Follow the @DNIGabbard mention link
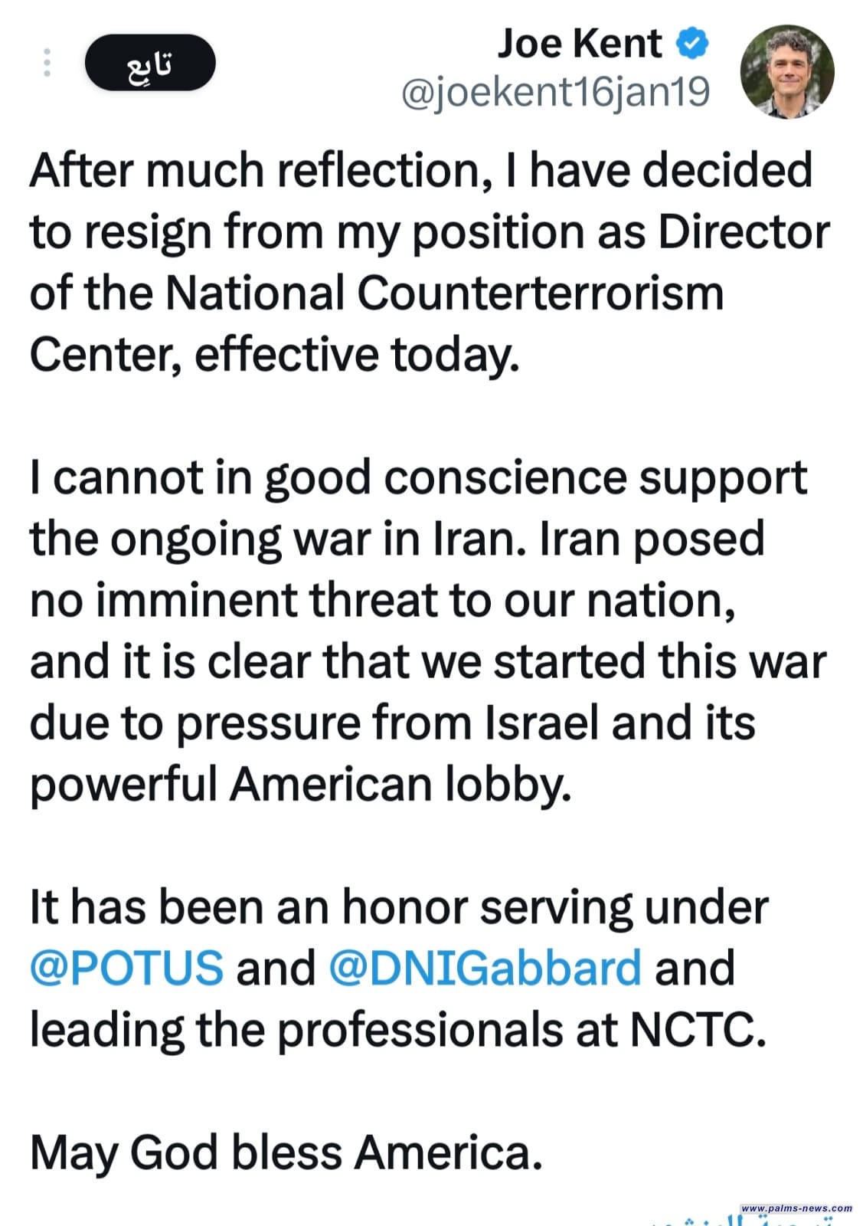 coord(485,968)
